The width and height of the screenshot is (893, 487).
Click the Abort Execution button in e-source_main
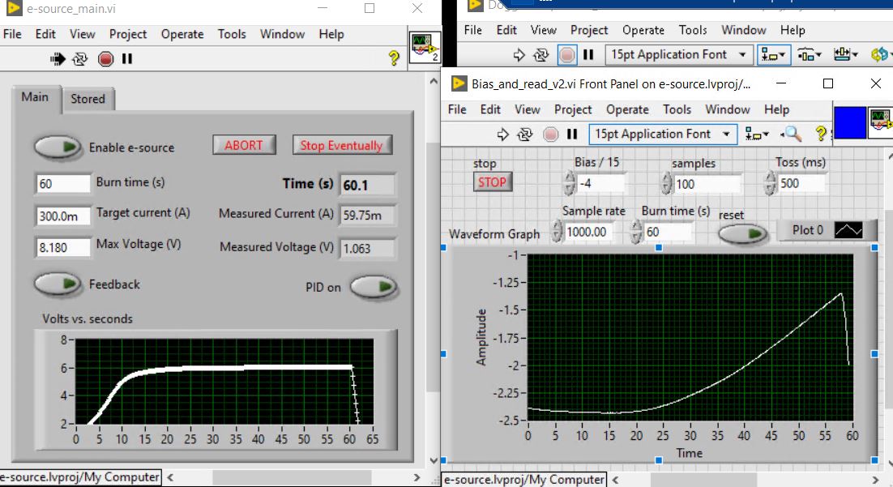(x=105, y=58)
